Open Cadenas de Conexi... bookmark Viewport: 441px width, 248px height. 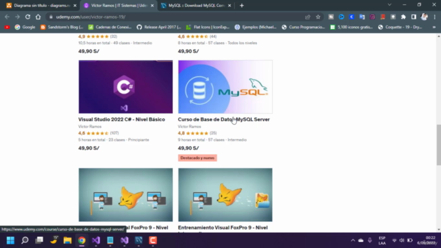click(110, 27)
